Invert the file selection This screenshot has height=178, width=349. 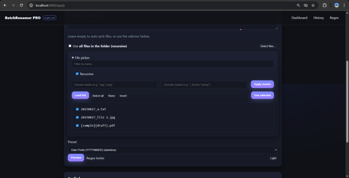pos(123,96)
